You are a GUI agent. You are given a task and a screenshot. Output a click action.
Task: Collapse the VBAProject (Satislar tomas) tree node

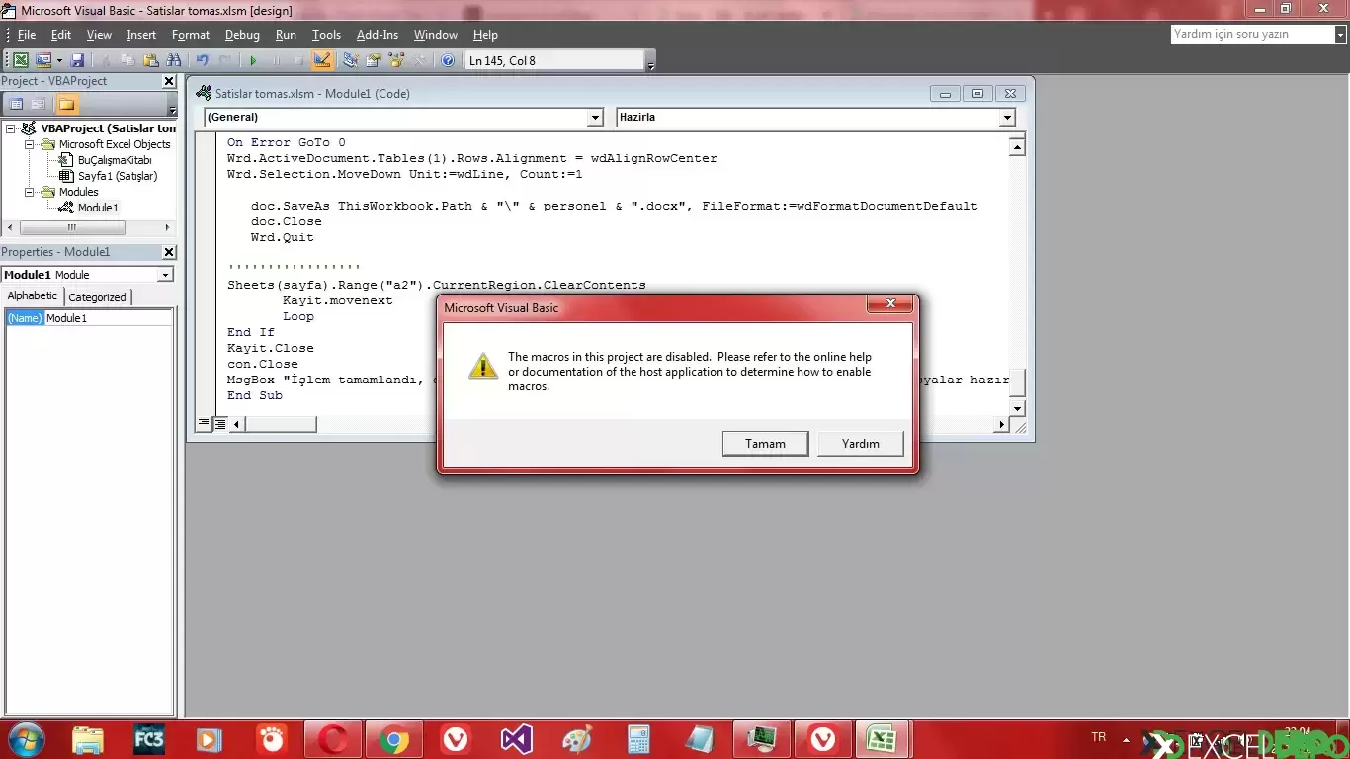coord(11,128)
